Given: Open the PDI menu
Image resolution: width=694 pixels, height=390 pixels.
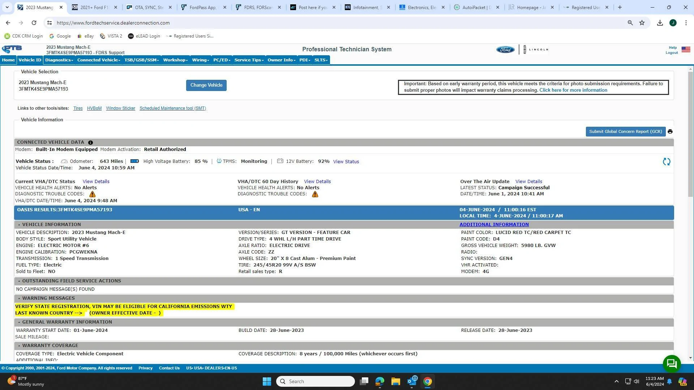Looking at the screenshot, I should tap(305, 60).
